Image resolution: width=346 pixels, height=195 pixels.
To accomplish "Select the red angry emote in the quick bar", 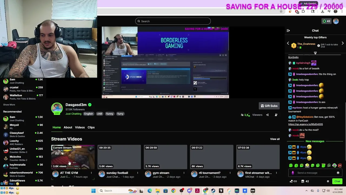I will [340, 165].
